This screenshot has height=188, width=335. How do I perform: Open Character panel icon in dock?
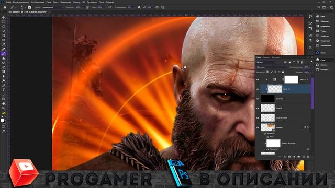[x=310, y=36]
